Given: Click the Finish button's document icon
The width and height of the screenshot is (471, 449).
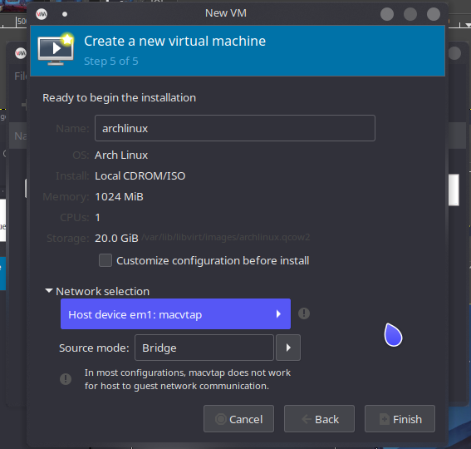Looking at the screenshot, I should 385,419.
